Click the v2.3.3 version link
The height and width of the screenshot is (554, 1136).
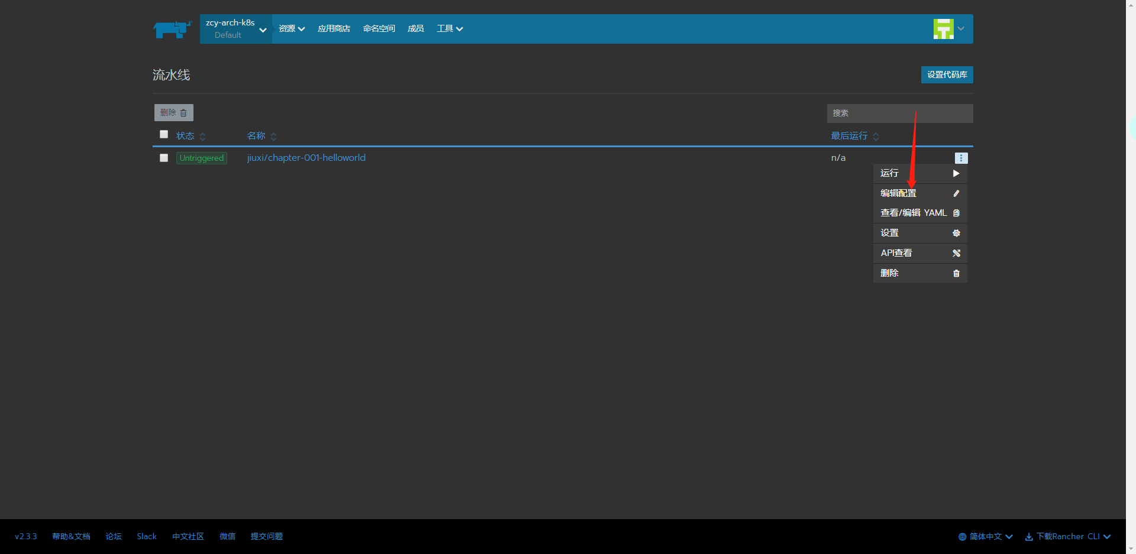(x=26, y=537)
